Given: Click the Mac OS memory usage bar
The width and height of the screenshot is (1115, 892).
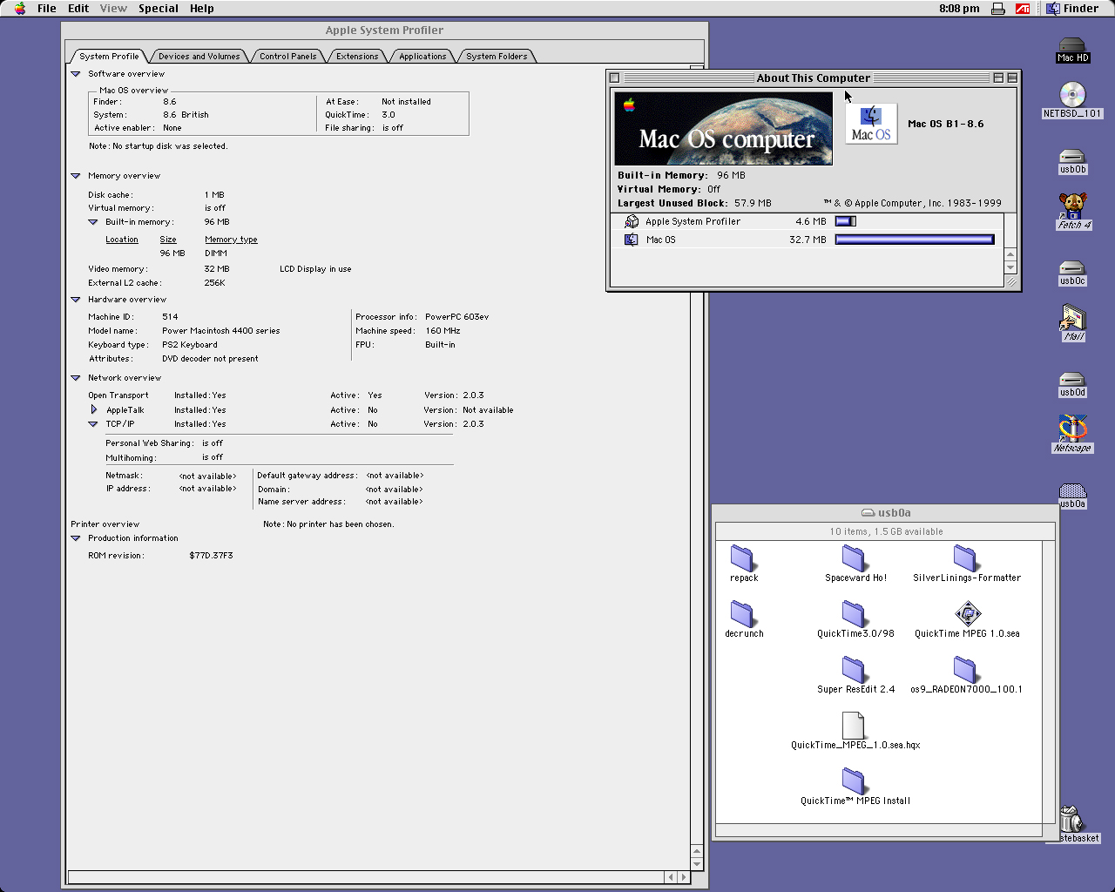Looking at the screenshot, I should point(915,240).
